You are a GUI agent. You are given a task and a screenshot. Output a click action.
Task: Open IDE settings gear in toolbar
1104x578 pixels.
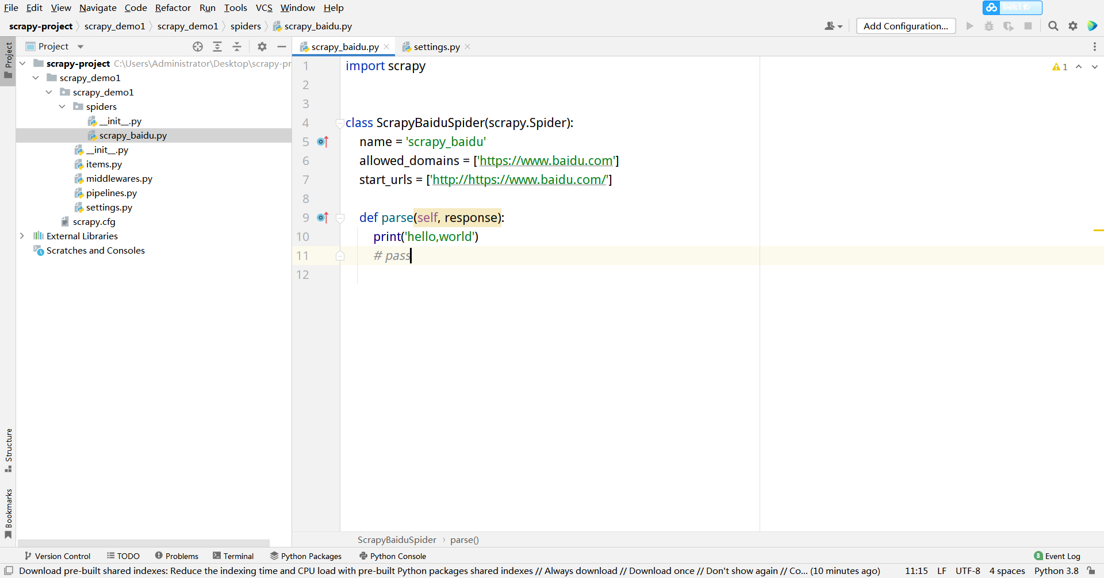(x=1073, y=26)
